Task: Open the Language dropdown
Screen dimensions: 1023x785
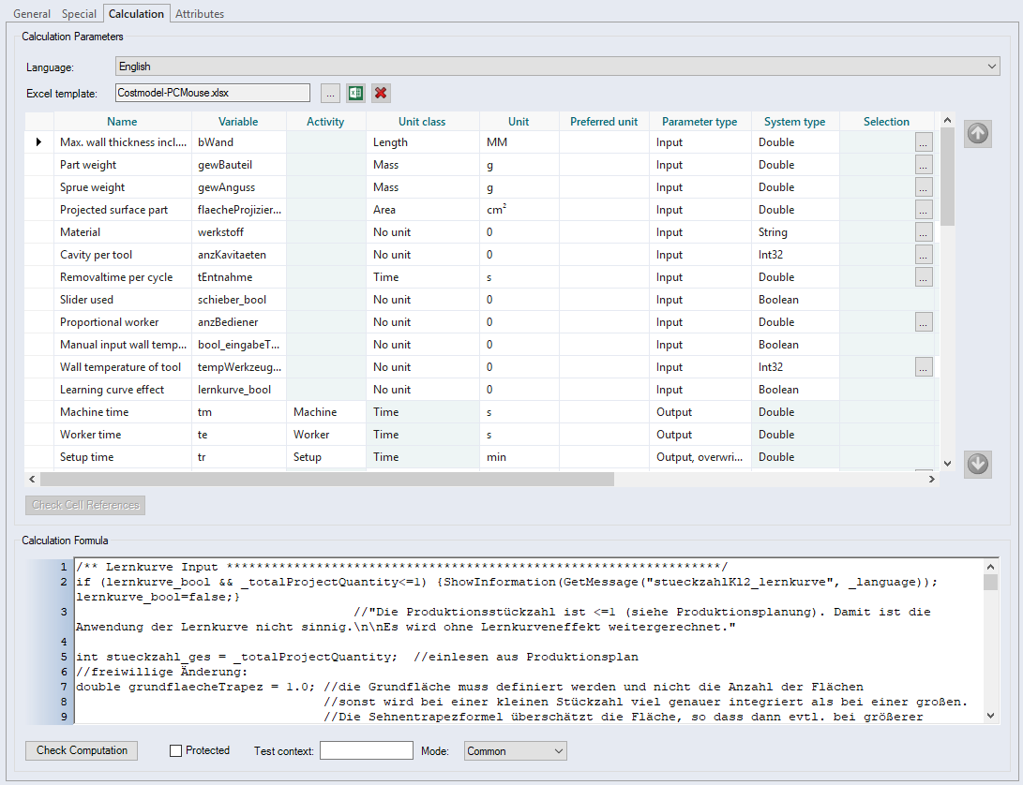Action: (x=558, y=67)
